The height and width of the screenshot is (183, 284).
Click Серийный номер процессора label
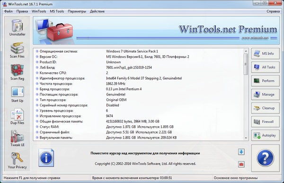click(63, 105)
